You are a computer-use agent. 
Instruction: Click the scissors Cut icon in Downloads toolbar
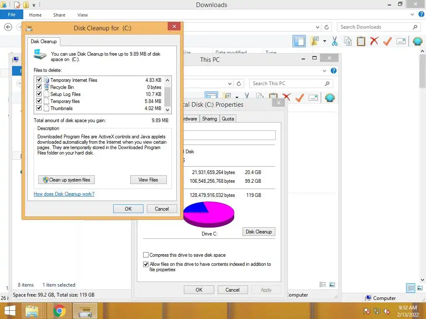click(x=334, y=41)
